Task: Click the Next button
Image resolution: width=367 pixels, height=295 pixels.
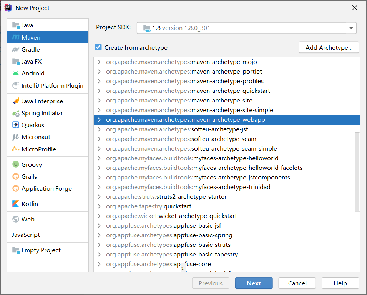Action: tap(254, 283)
